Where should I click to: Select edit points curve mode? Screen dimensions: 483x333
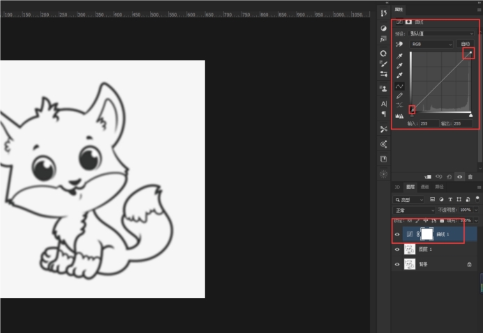[399, 86]
